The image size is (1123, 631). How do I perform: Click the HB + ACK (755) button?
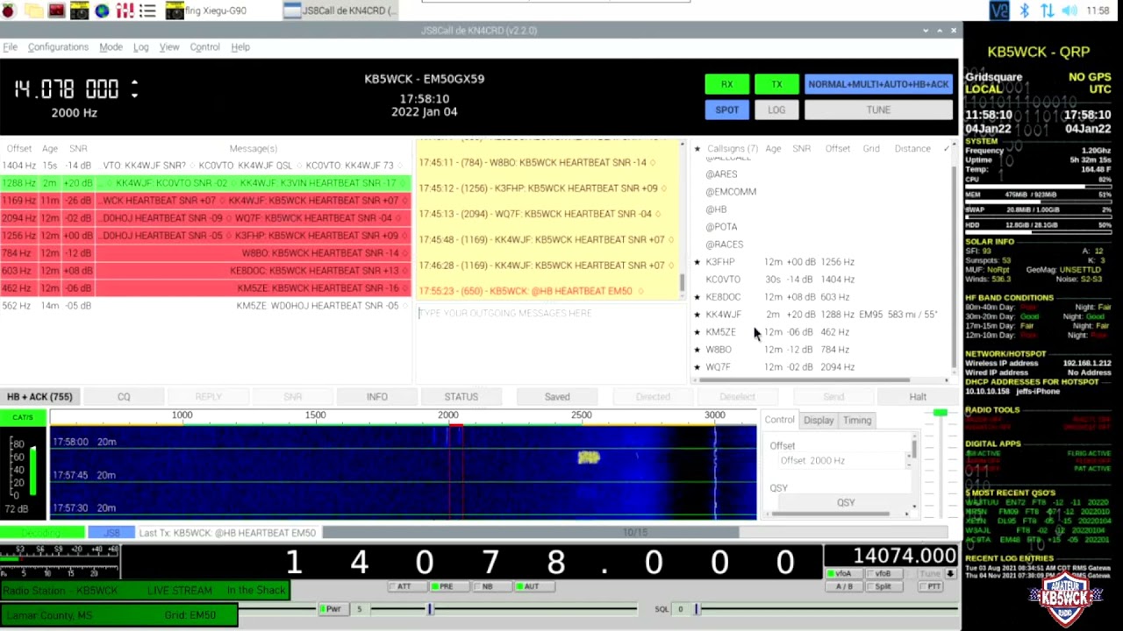click(40, 397)
